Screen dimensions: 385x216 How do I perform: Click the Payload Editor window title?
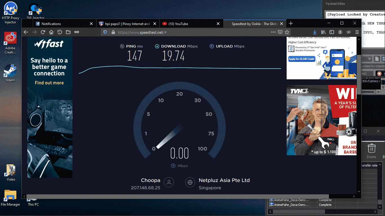click(335, 4)
